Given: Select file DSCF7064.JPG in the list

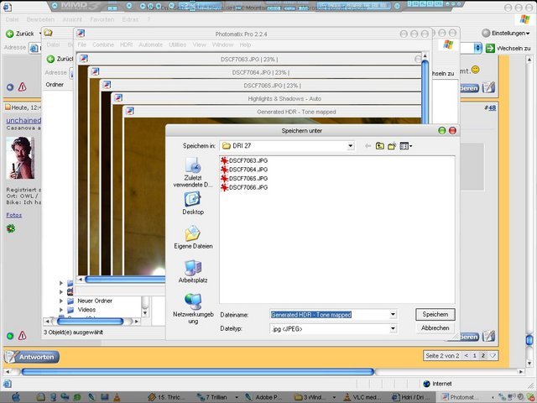Looking at the screenshot, I should [244, 170].
